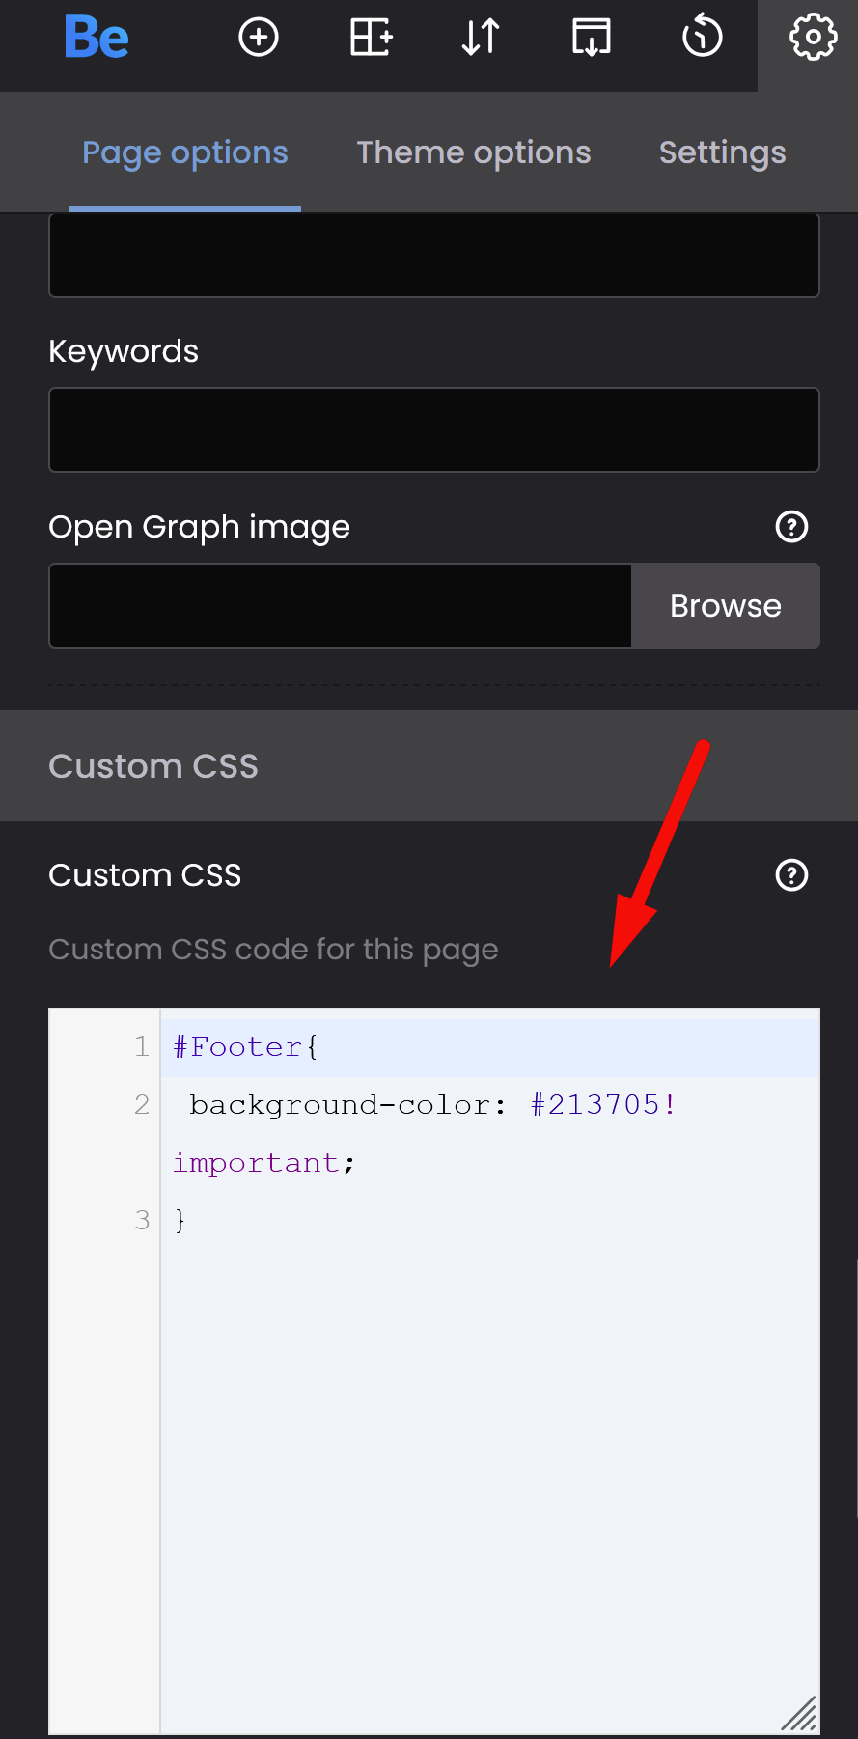Screen dimensions: 858x1739
Task: Click the Be logo icon
Action: (x=97, y=39)
